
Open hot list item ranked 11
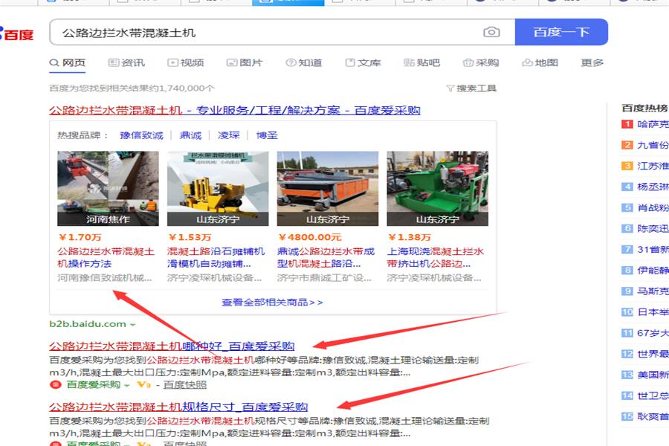click(645, 333)
